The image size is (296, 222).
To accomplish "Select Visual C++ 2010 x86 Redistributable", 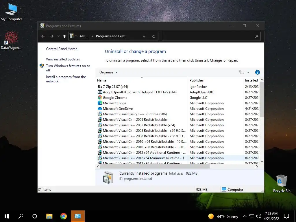I will pos(145,147).
